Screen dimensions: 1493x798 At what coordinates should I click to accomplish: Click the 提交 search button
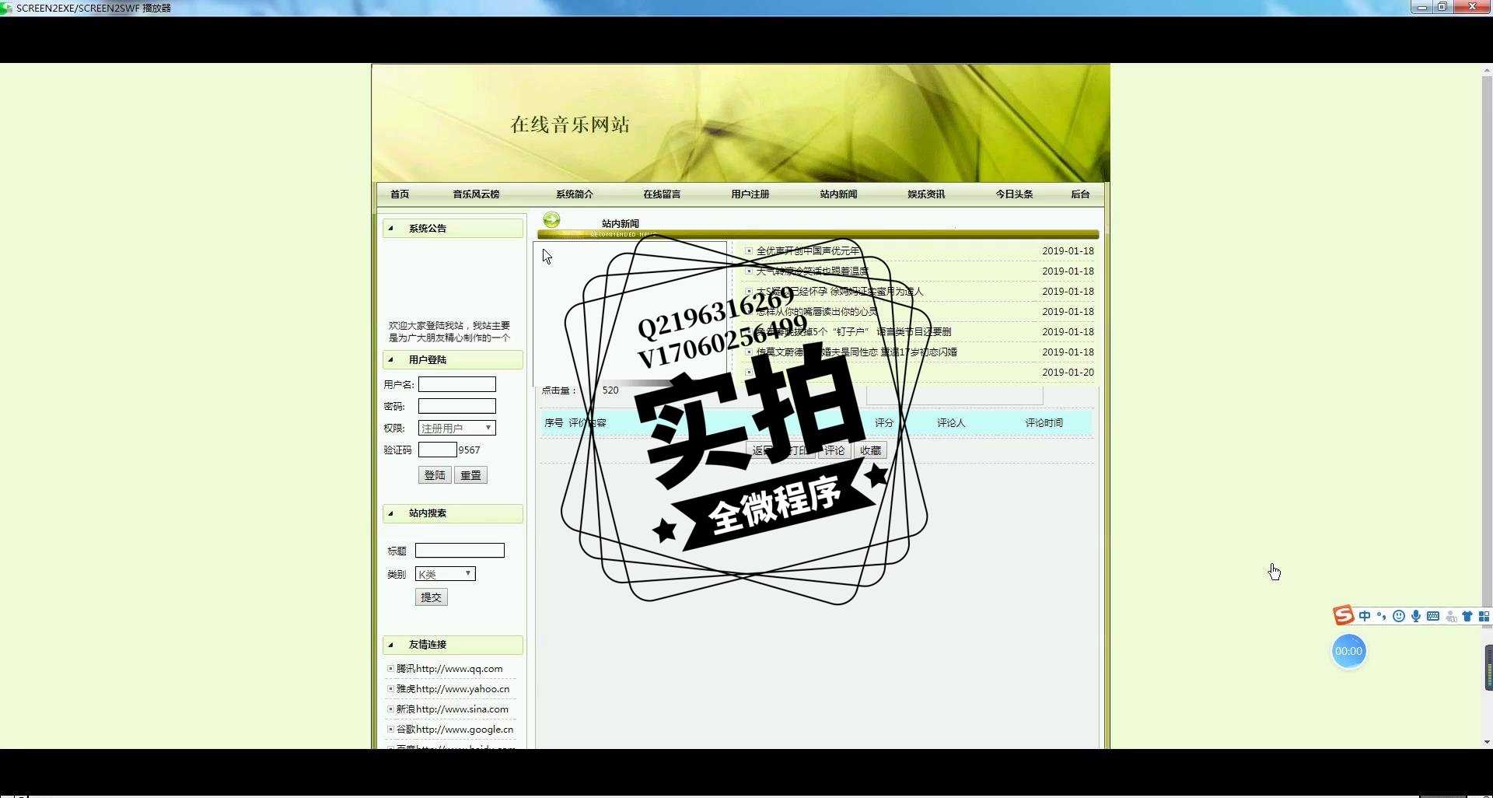(x=431, y=597)
